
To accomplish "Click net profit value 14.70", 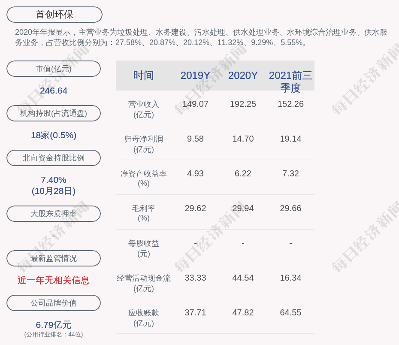I will (243, 139).
